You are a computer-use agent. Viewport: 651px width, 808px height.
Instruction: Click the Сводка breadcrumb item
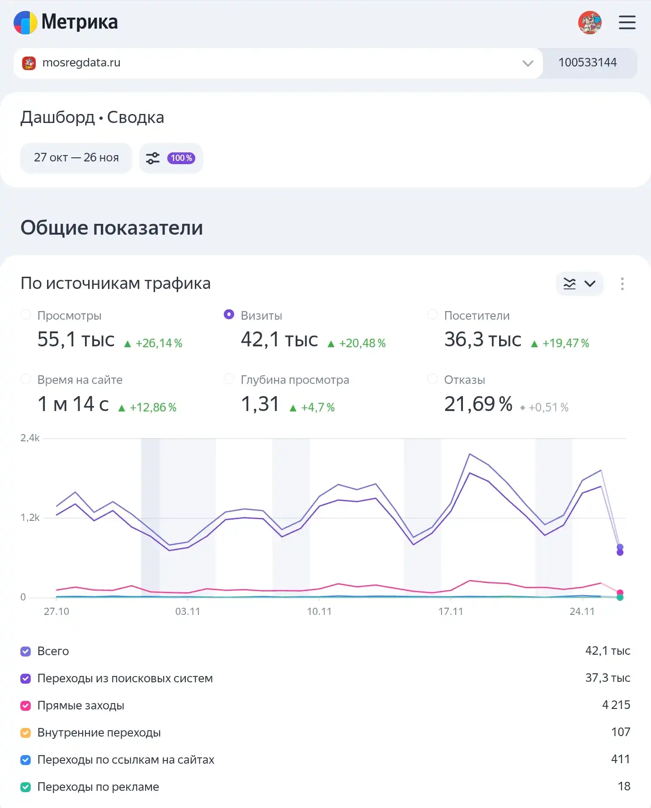coord(135,118)
